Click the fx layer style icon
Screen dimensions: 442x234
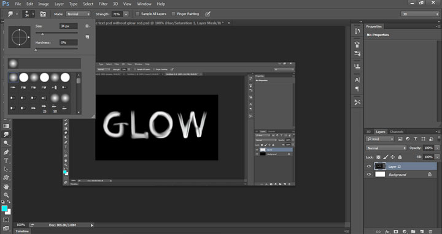(387, 232)
